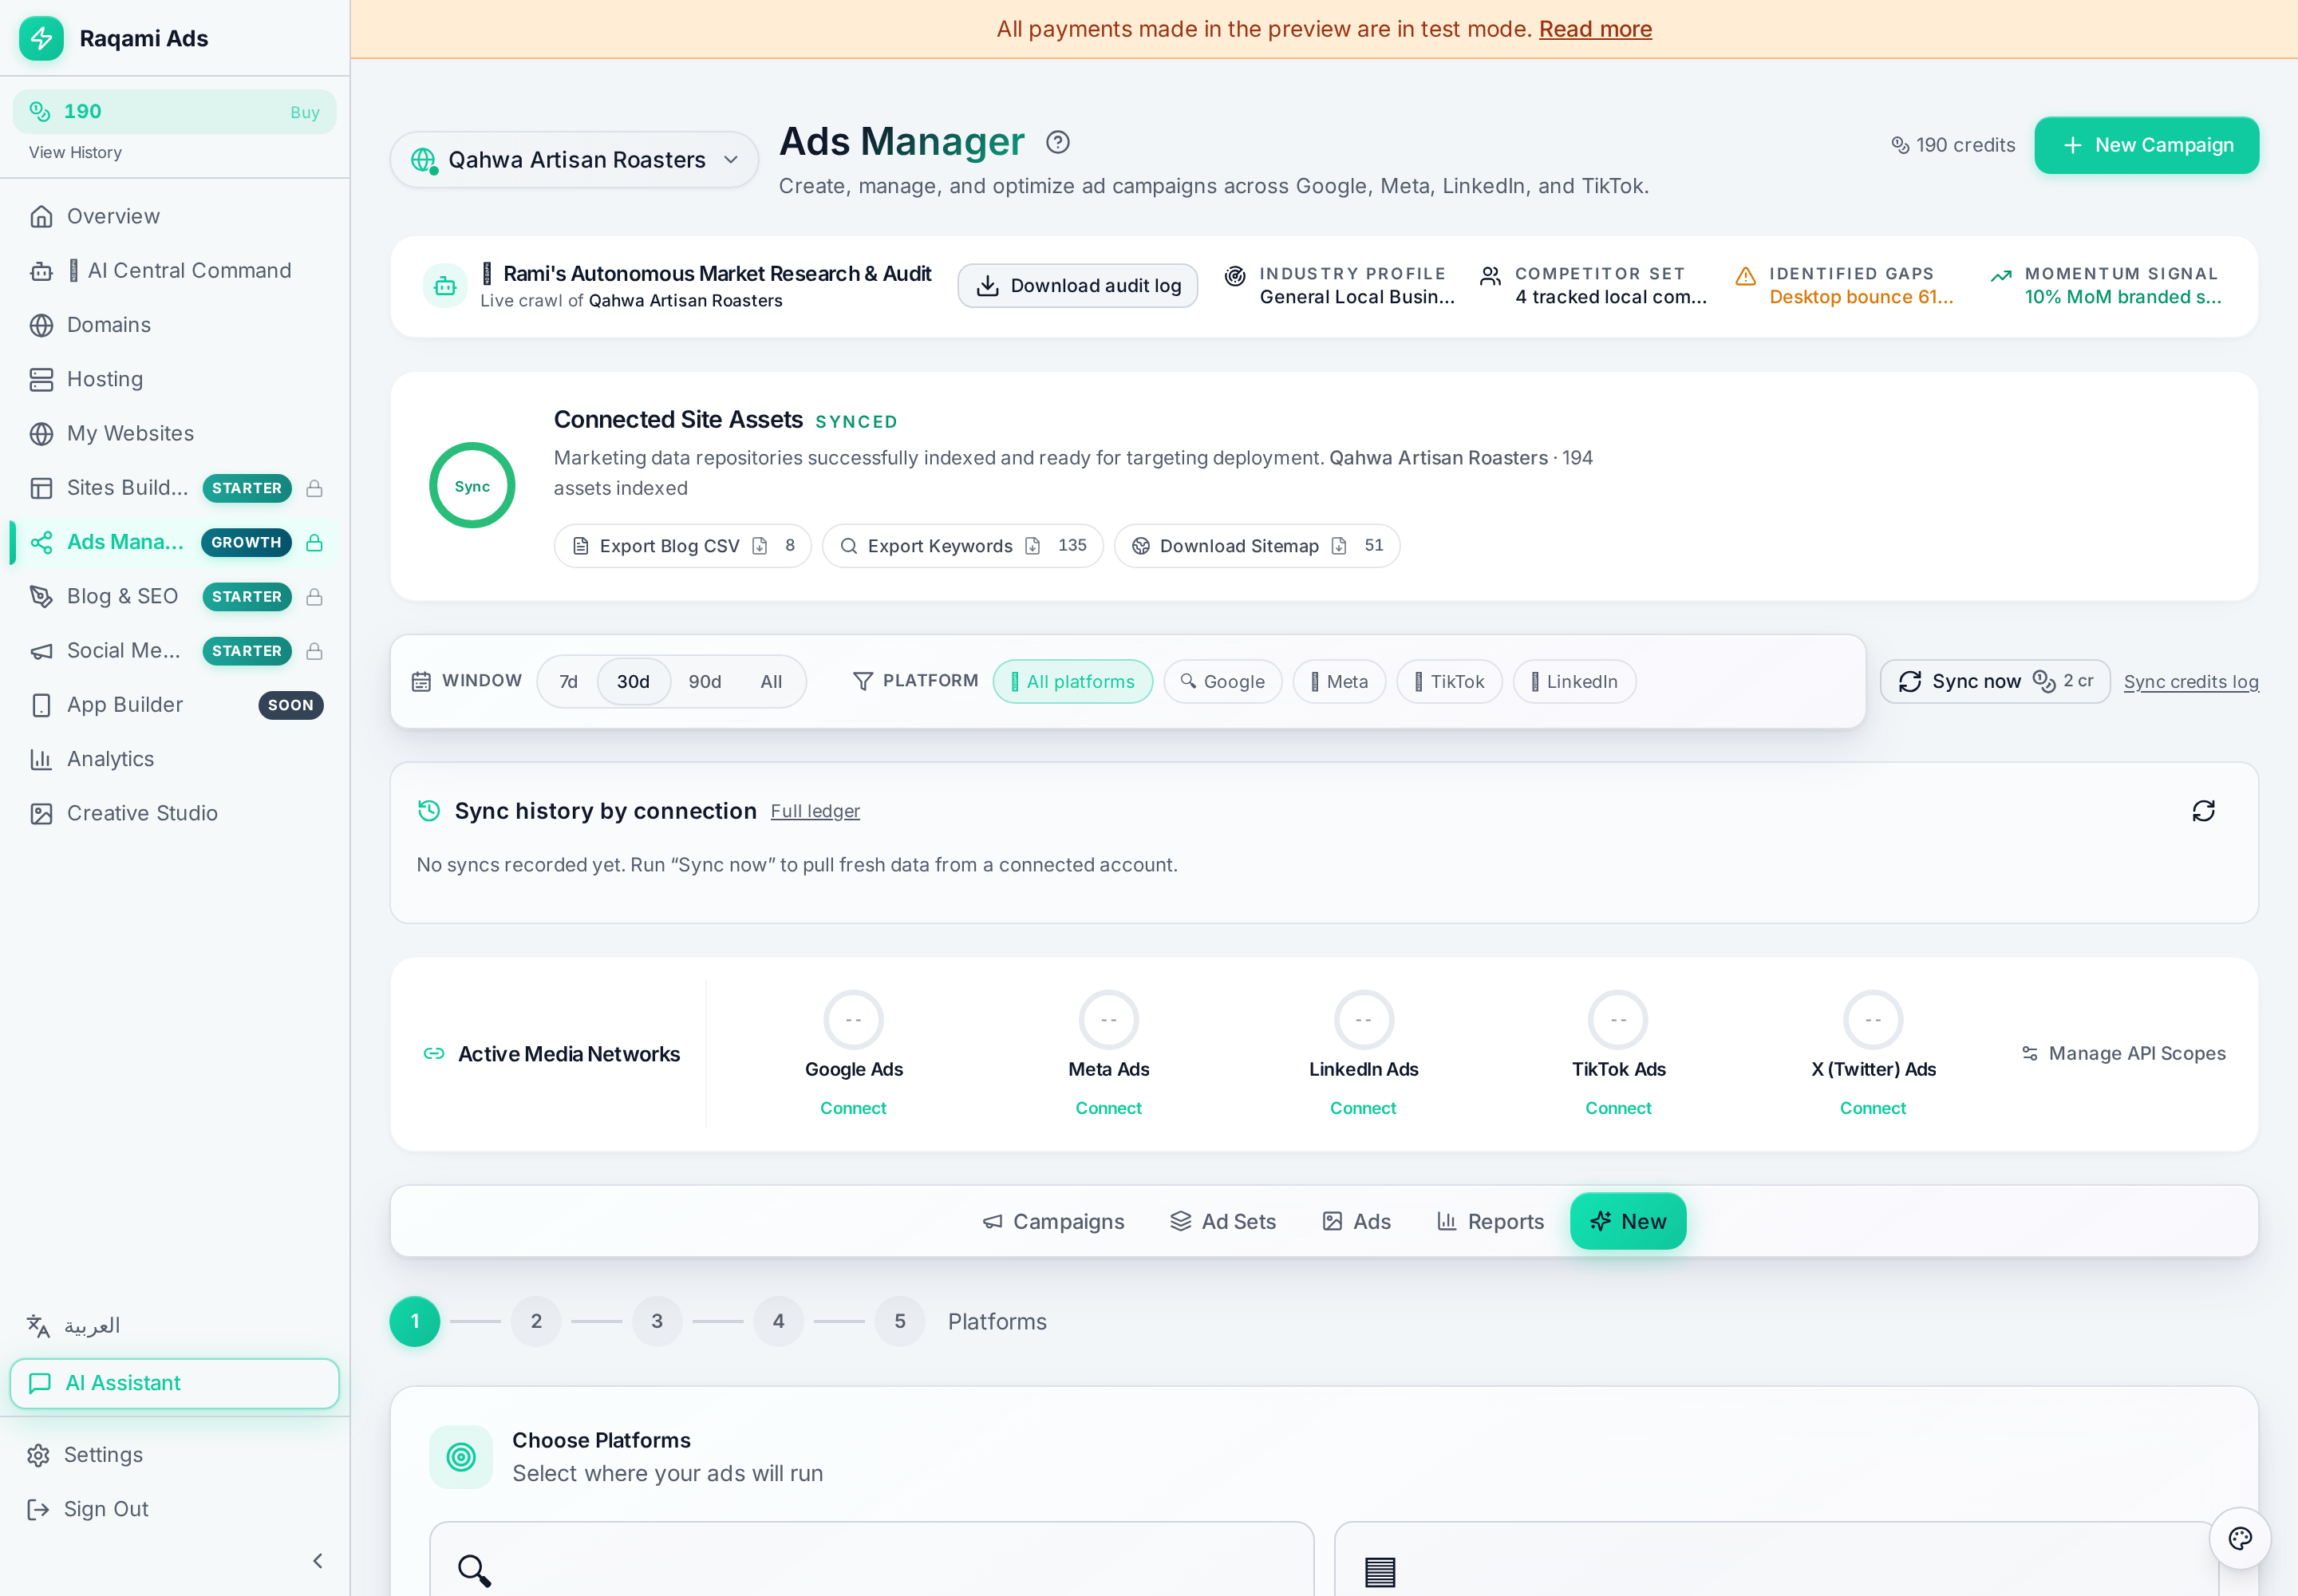This screenshot has width=2298, height=1596.
Task: Select the 30d window option
Action: click(633, 682)
